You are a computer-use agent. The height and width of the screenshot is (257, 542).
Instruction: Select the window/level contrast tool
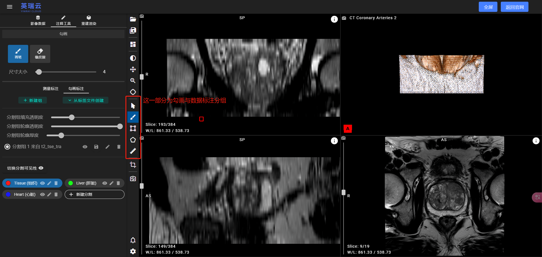point(133,58)
